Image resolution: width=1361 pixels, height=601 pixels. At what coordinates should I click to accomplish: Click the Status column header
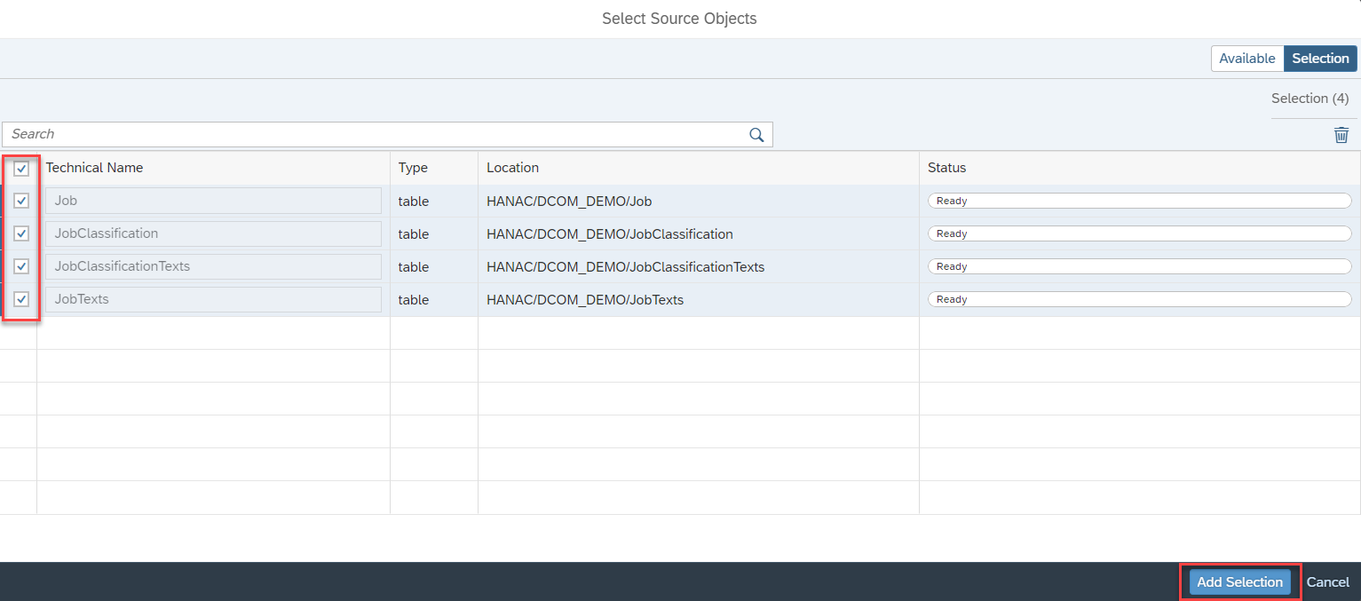[x=946, y=167]
